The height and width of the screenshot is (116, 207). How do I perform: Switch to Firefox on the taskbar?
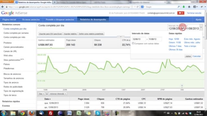(x=31, y=113)
